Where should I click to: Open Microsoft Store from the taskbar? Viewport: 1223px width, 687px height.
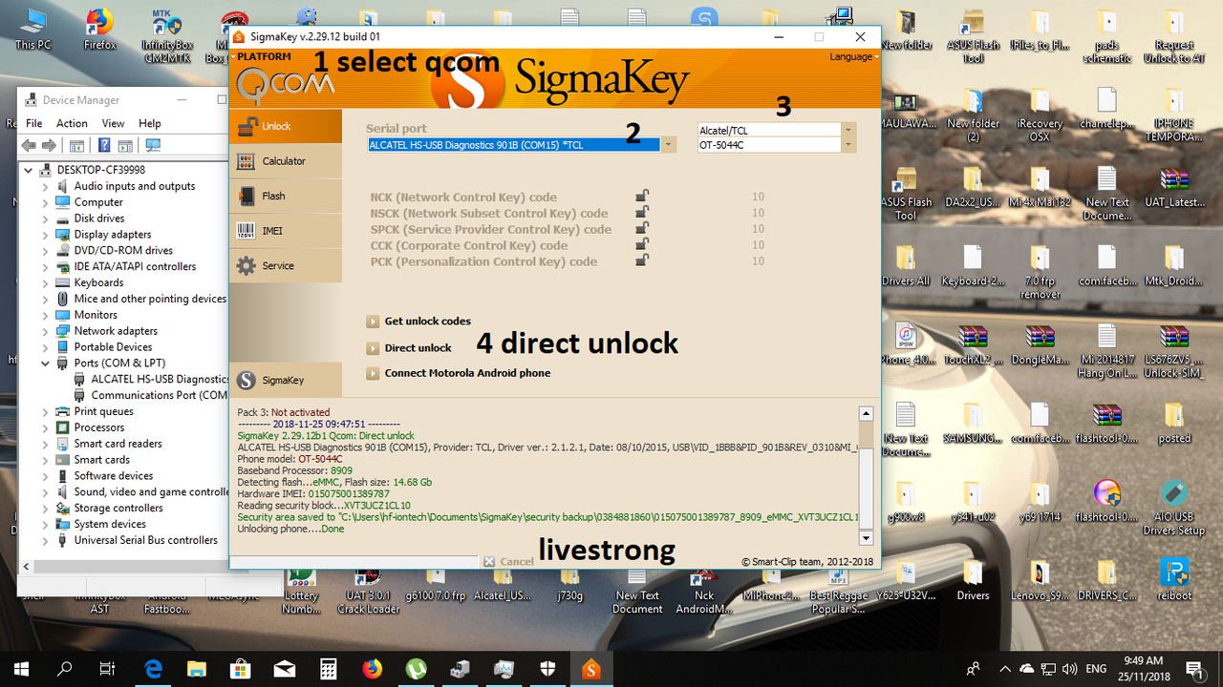pyautogui.click(x=241, y=669)
